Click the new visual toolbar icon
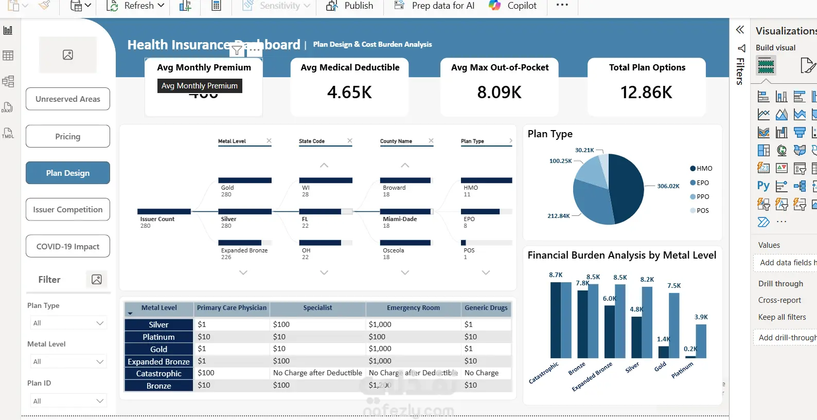Screen dimensions: 817x420 185,6
